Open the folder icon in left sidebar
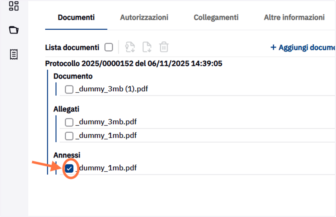This screenshot has width=336, height=217. point(14,30)
